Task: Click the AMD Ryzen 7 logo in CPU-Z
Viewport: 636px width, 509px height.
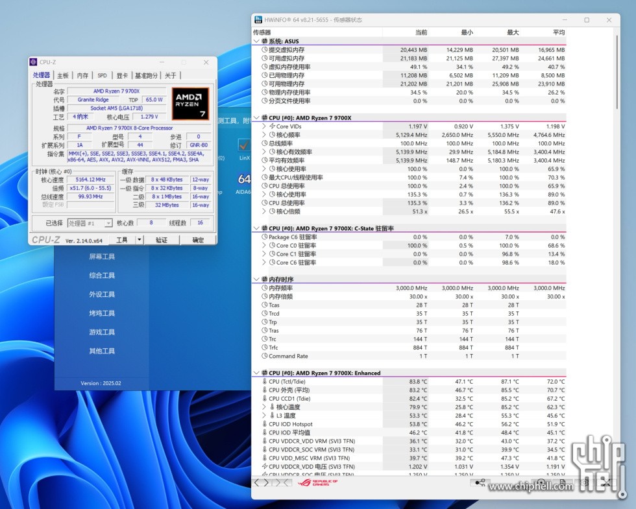Action: click(x=190, y=104)
